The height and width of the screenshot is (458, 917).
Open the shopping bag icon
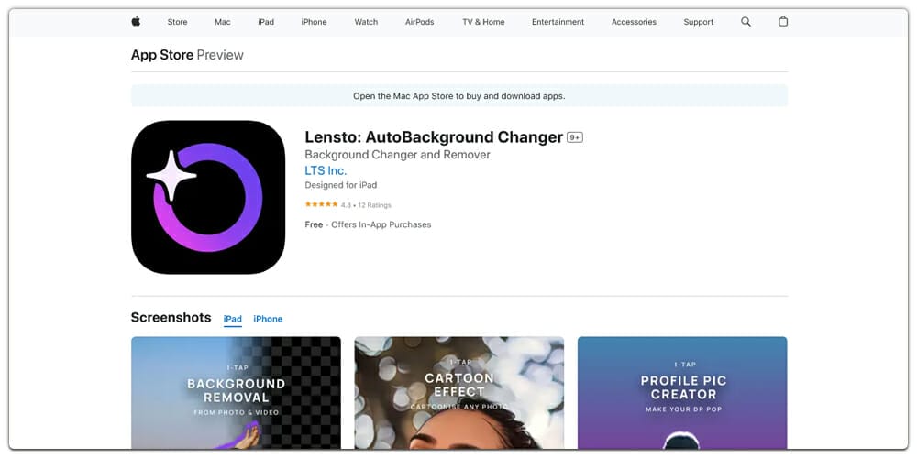pos(783,22)
